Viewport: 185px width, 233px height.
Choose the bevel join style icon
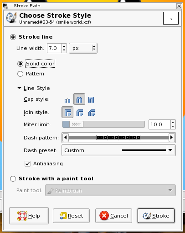pyautogui.click(x=92, y=113)
